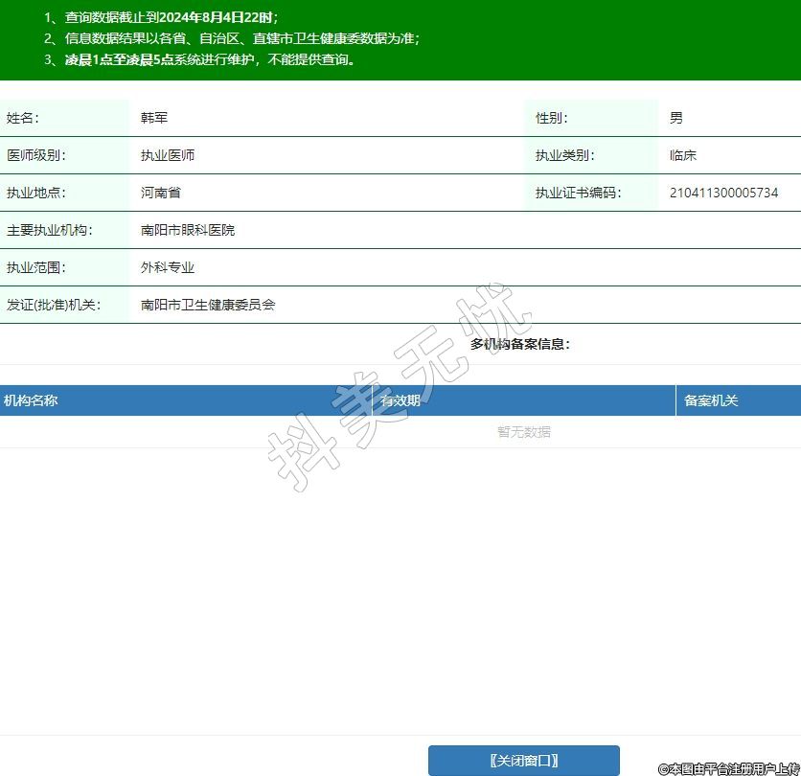Select the certificate number 210411300005734
Image resolution: width=801 pixels, height=776 pixels.
coord(723,193)
